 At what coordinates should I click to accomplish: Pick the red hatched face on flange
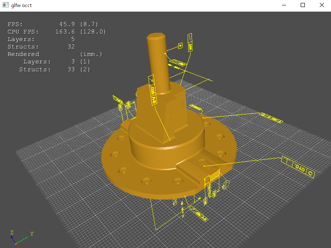(213, 176)
